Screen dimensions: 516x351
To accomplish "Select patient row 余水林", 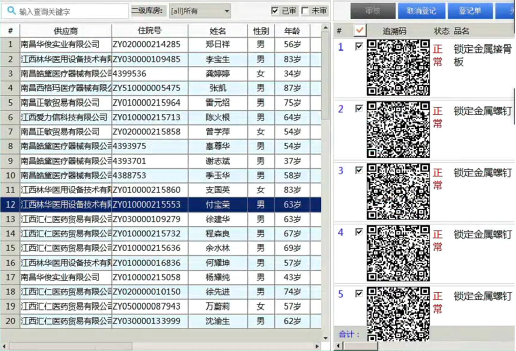I will tap(161, 248).
